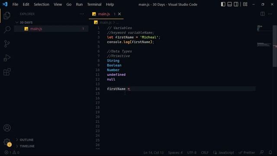Screen dimensions: 277x156
Task: Click the breadcrumb ellipsis after main.js
Action: click(x=118, y=23)
